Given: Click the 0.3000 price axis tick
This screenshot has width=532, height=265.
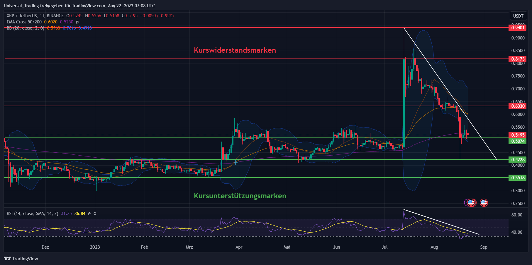Looking at the screenshot, I should pyautogui.click(x=518, y=191).
